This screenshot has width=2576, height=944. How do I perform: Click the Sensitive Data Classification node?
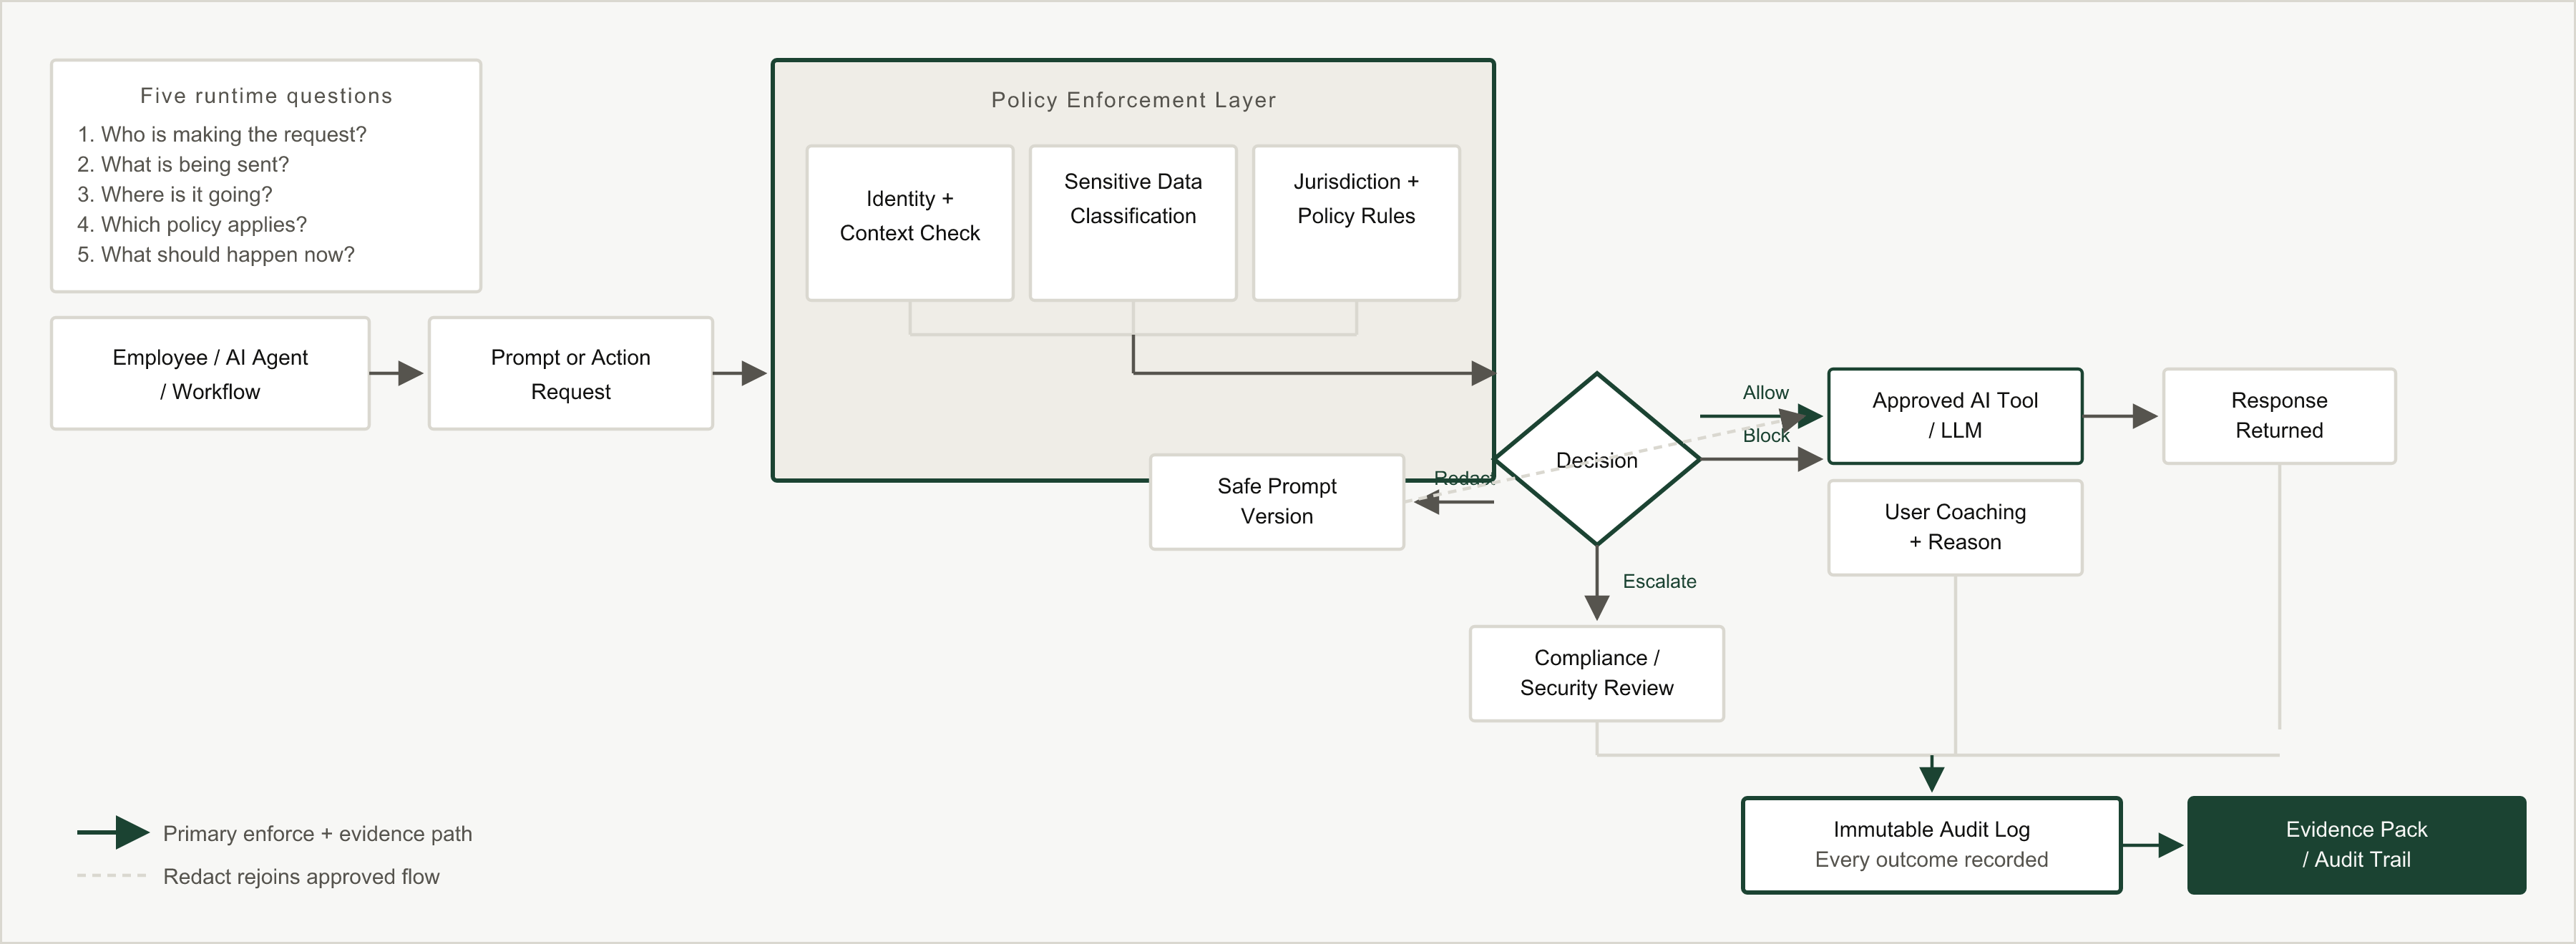point(1132,222)
